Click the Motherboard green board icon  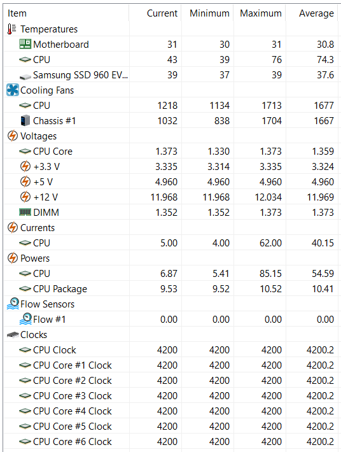point(25,44)
